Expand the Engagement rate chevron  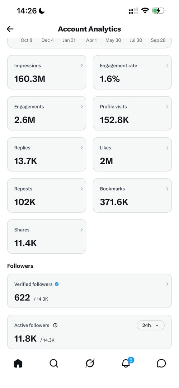[x=167, y=66]
